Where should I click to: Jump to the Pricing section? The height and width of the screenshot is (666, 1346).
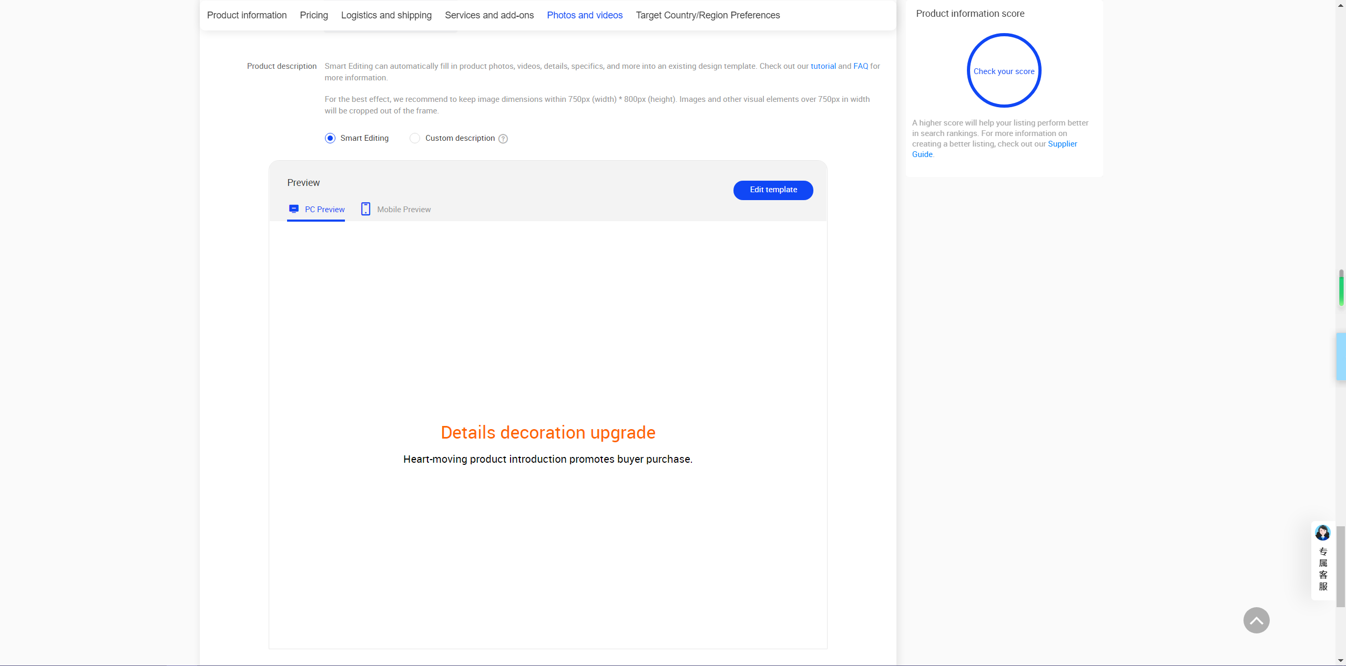(x=314, y=15)
